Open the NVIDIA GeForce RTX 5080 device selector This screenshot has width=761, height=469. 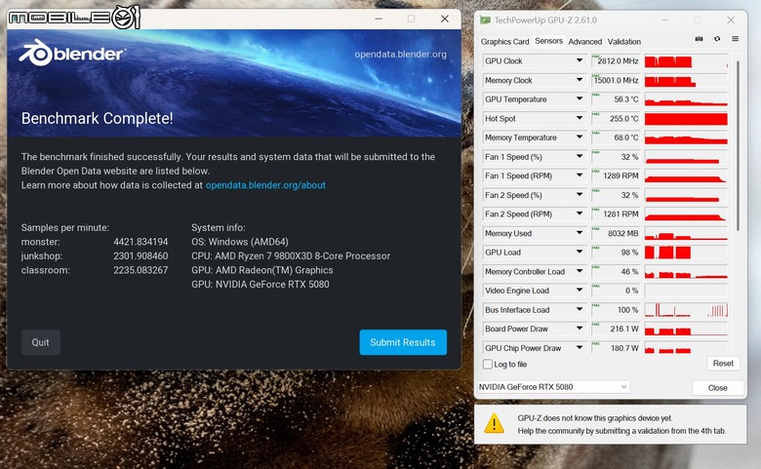click(553, 386)
